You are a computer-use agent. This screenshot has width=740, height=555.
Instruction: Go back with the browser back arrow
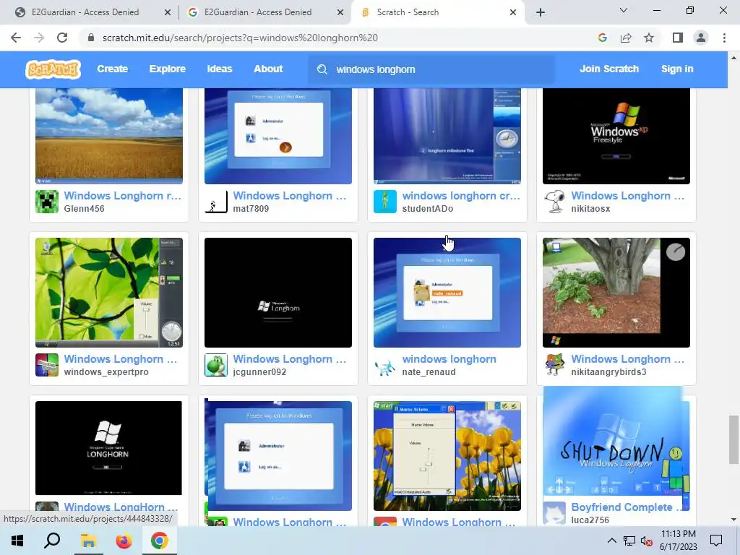pos(16,38)
